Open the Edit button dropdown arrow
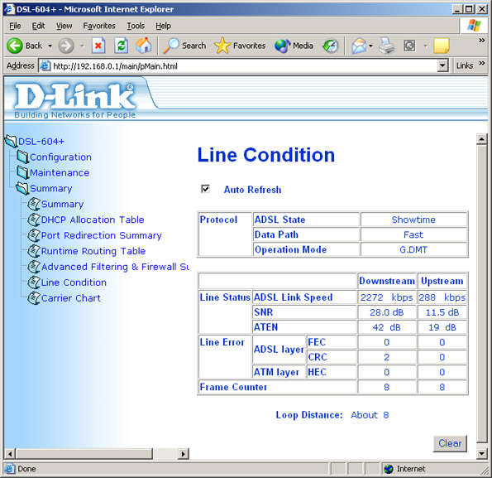Viewport: 492px width, 478px height. 426,46
